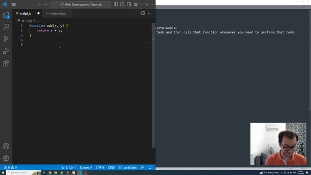Show hidden tray icons chevron
Viewport: 311px width, 175px height.
(282, 173)
